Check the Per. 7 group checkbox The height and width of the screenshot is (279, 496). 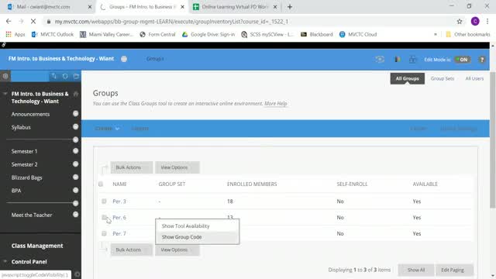coord(104,233)
